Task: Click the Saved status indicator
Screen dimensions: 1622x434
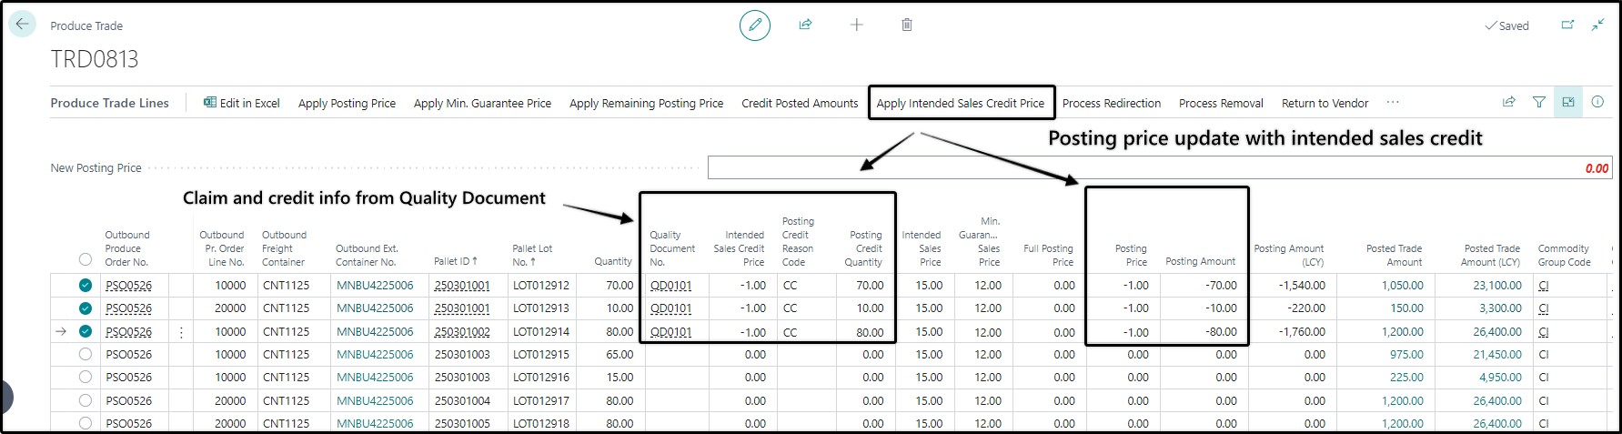Action: tap(1506, 25)
